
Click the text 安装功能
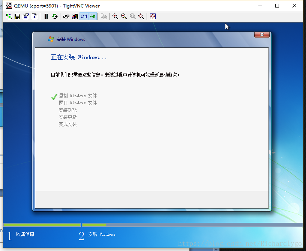click(67, 110)
